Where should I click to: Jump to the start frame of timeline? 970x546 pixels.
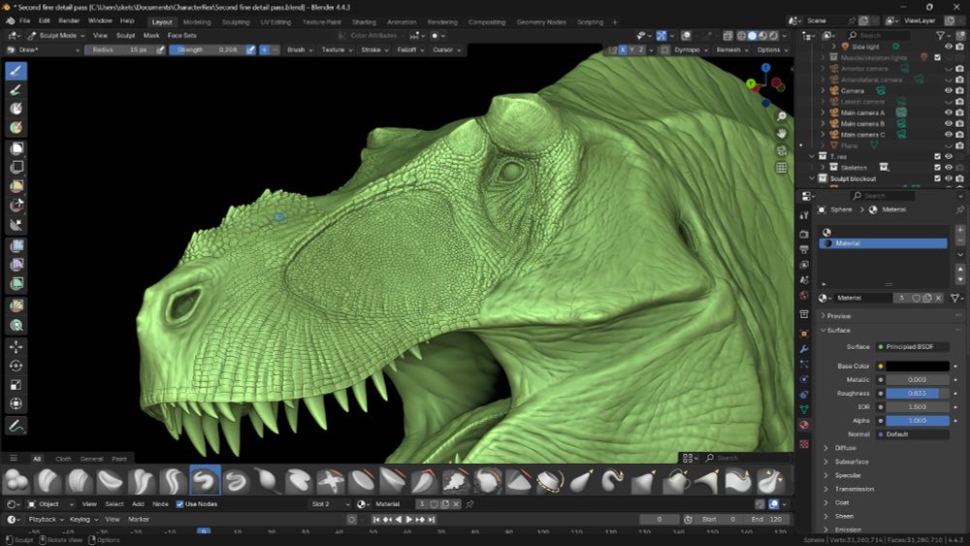tap(375, 520)
